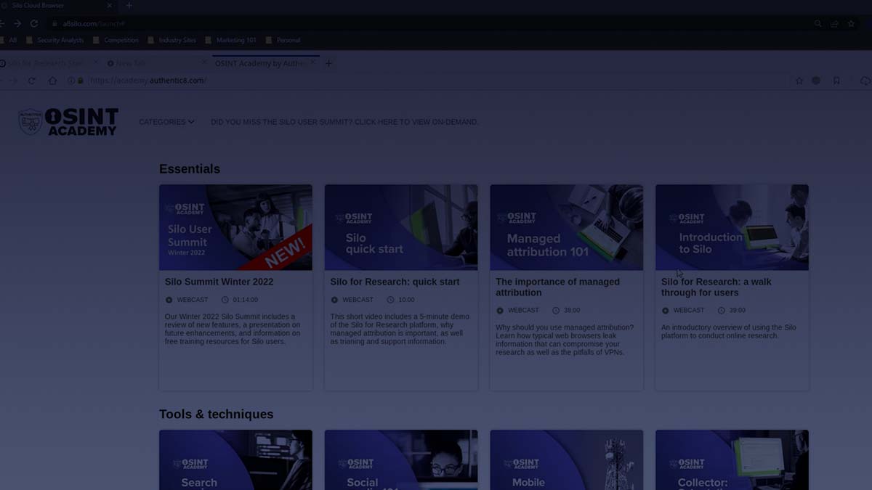Click description starting 'Our Winter 2022 Silo Summit'
The height and width of the screenshot is (490, 872).
[233, 329]
